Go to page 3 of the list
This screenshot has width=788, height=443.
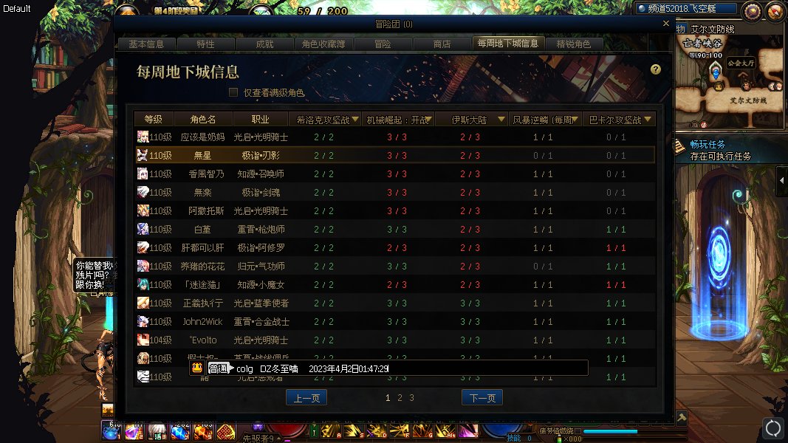coord(411,398)
